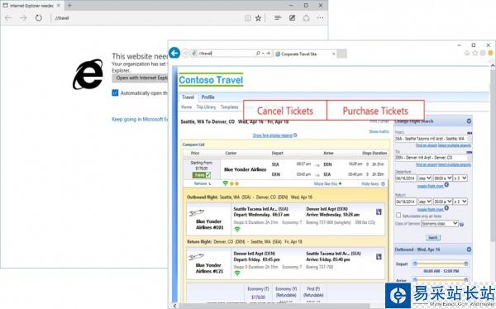This screenshot has height=309, width=496.
Task: Close the Corporate Travel Site tab
Action: coord(333,54)
